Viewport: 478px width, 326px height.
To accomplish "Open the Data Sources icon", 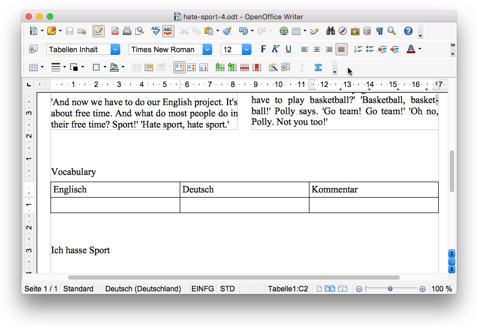I will [367, 31].
